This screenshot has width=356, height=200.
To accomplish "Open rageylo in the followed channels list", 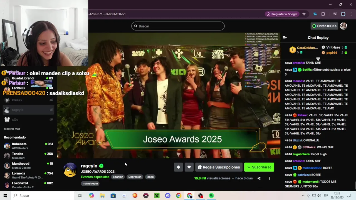I will tap(28, 110).
